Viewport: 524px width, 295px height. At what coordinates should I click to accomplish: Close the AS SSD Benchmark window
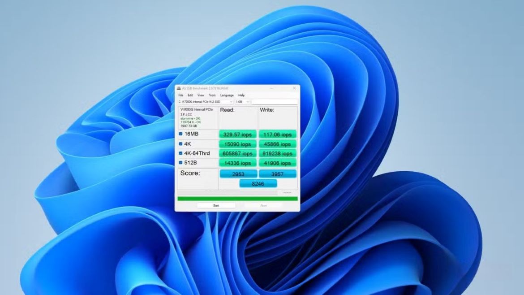click(x=294, y=88)
